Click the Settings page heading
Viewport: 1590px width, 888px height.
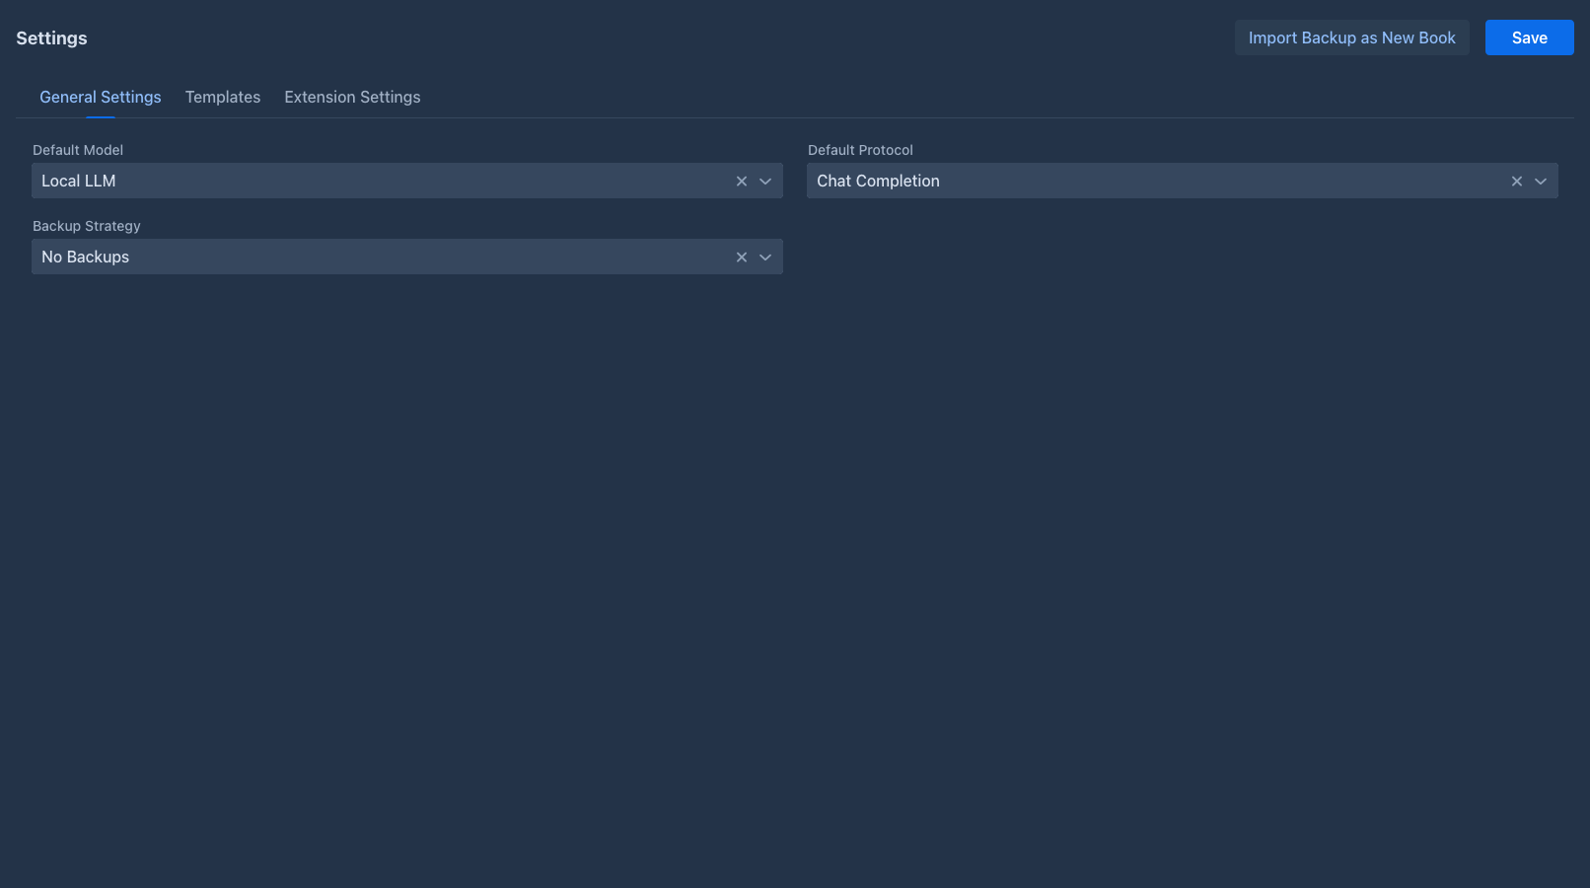(x=51, y=38)
